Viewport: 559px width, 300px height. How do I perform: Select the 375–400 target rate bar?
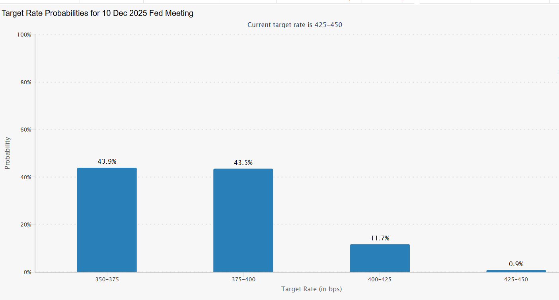tap(243, 220)
